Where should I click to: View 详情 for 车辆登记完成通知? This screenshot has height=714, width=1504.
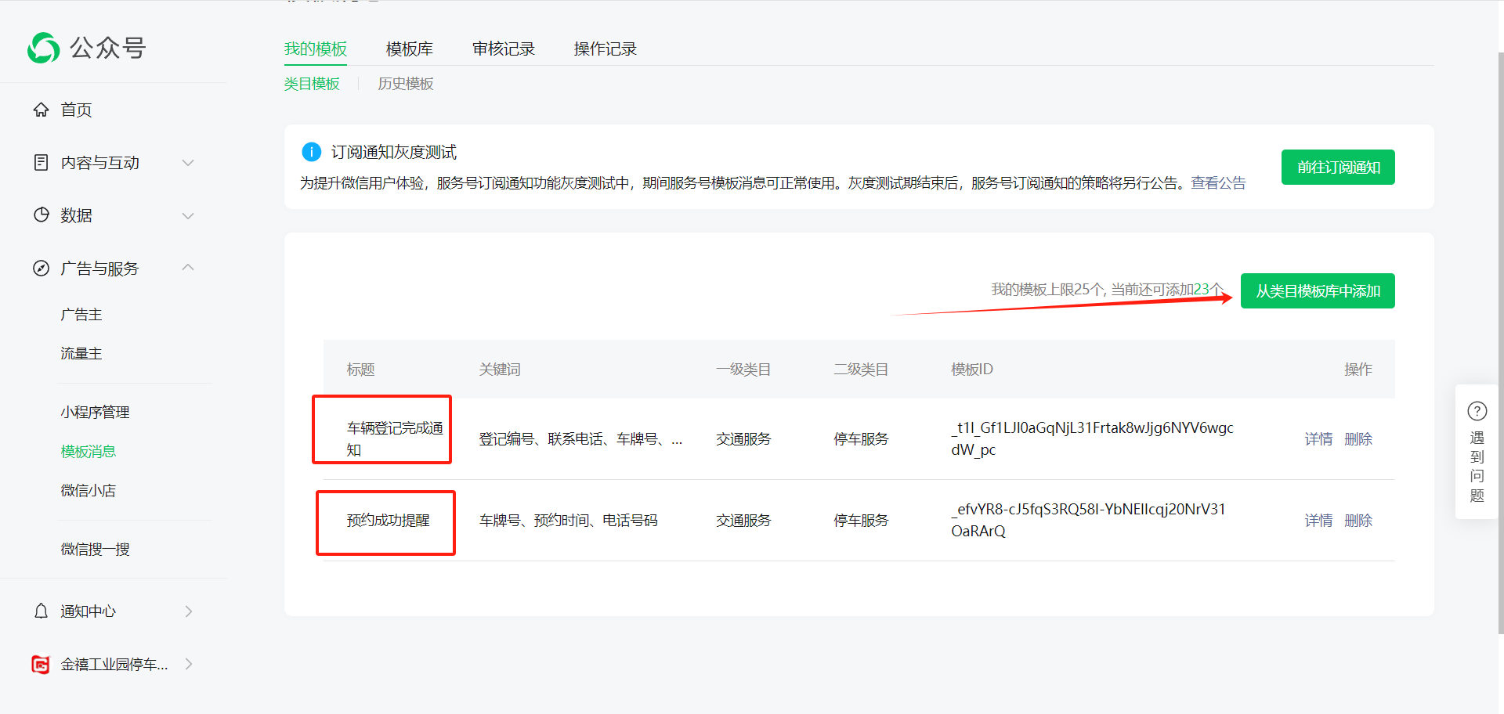click(x=1318, y=439)
